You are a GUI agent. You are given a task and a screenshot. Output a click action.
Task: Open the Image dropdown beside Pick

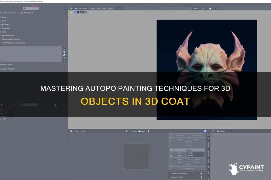(196, 153)
